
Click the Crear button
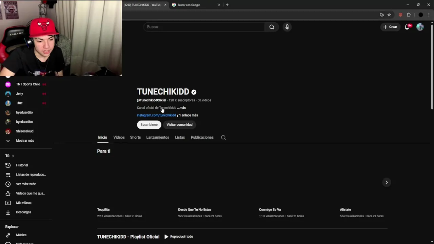pos(390,27)
